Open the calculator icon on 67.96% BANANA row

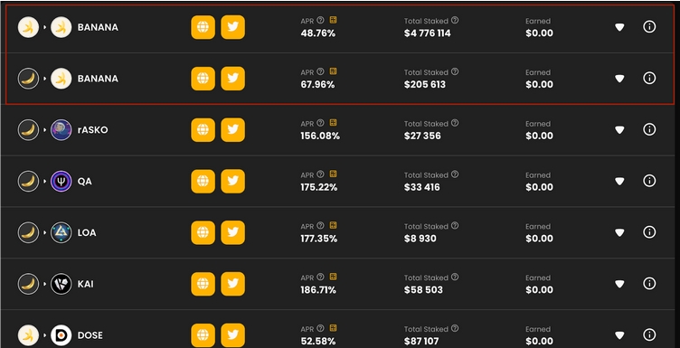tap(333, 71)
